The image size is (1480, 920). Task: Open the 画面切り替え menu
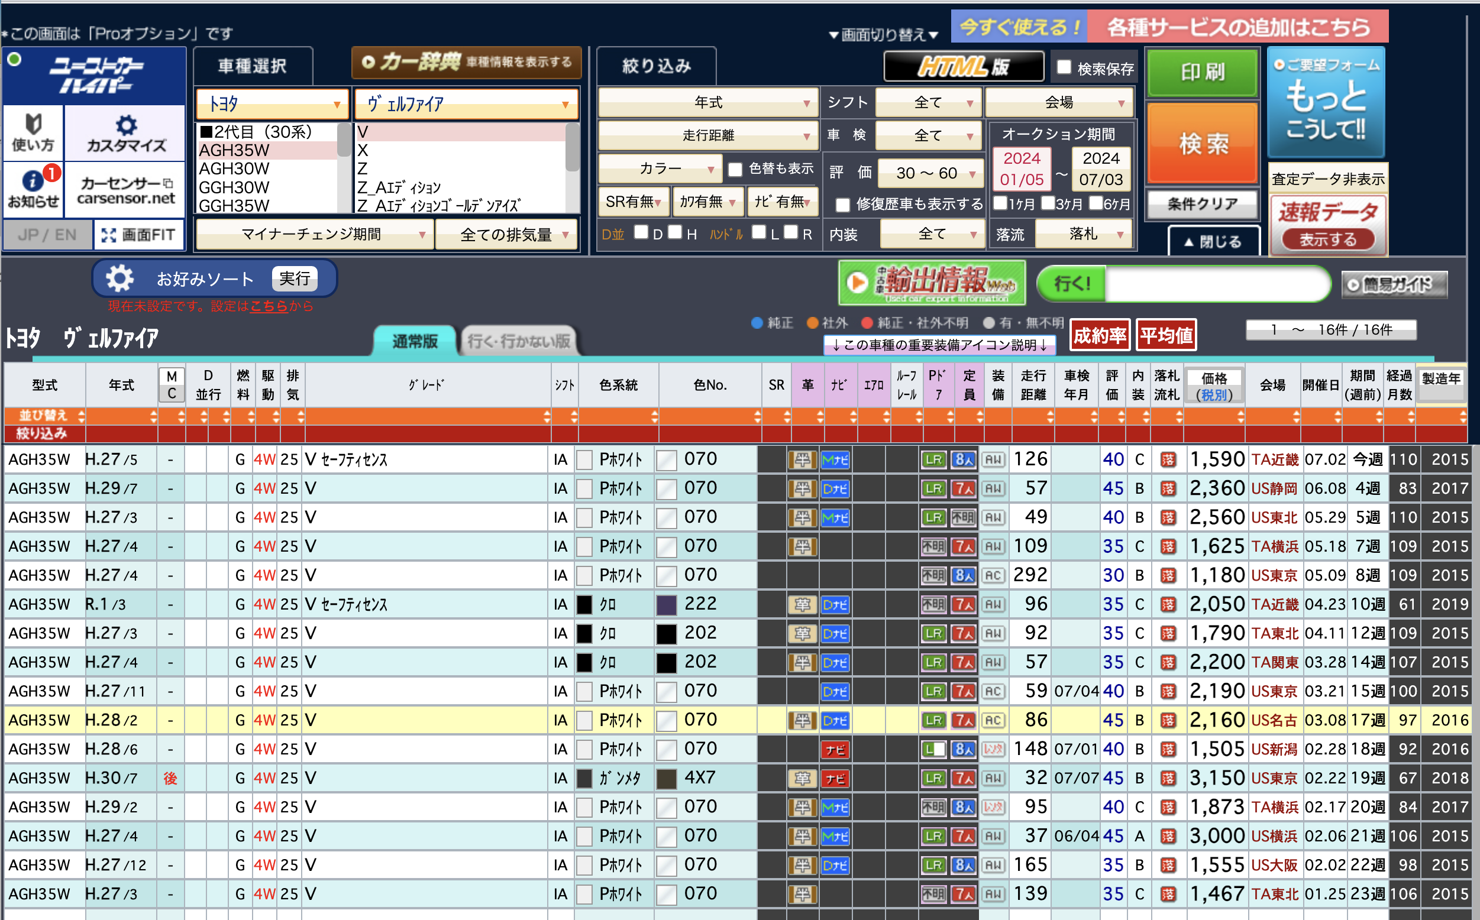coord(883,35)
